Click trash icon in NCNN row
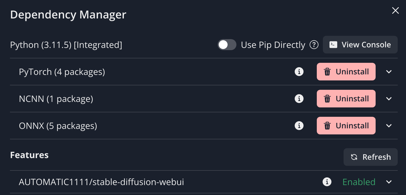This screenshot has height=195, width=406. (327, 99)
